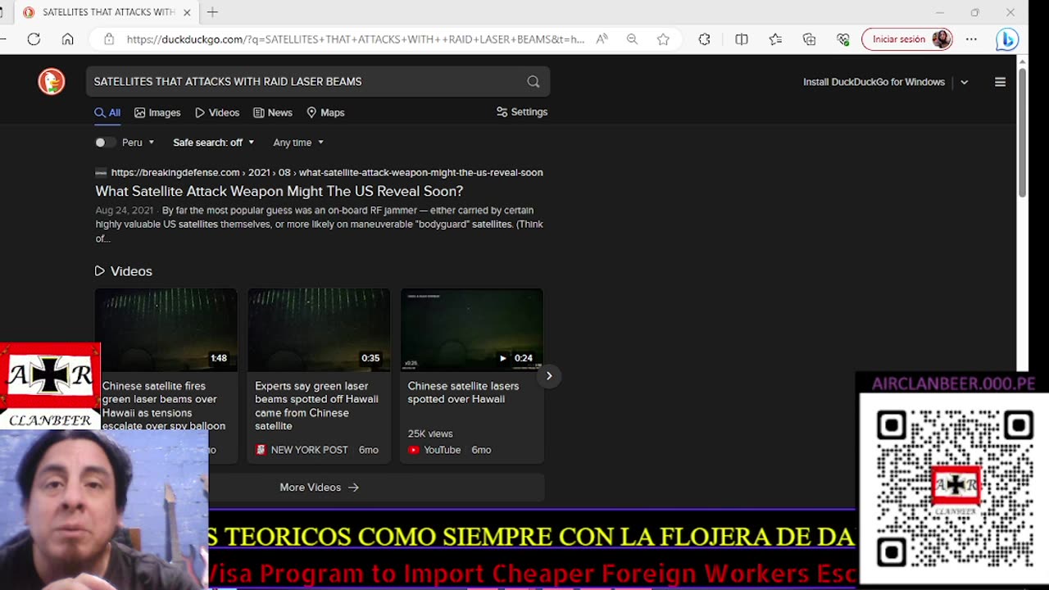Expand Install DuckDuckGo for Windows arrow
The image size is (1049, 590).
(x=964, y=82)
